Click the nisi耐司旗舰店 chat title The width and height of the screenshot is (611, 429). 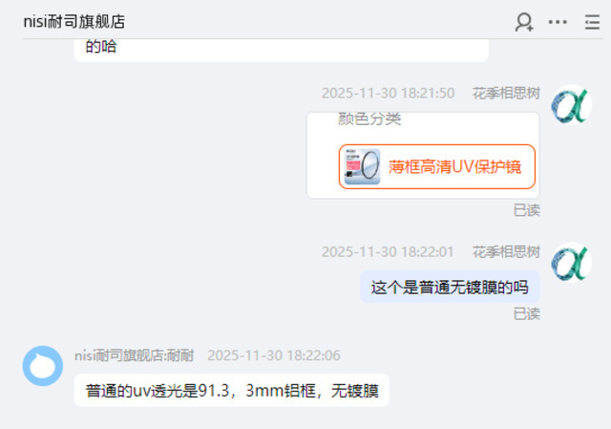pyautogui.click(x=74, y=21)
